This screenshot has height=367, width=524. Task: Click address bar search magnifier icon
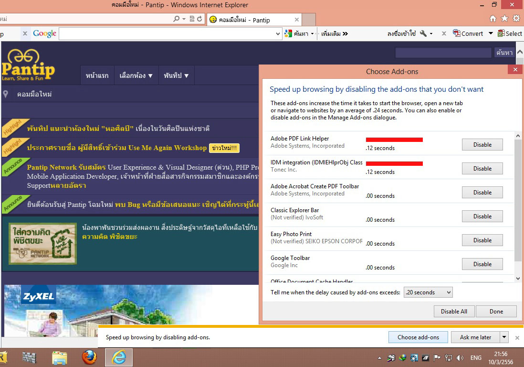(176, 19)
